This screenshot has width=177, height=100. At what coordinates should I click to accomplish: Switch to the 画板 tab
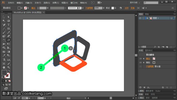(147, 14)
